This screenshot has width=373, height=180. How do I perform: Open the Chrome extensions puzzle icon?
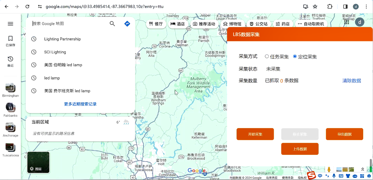(x=330, y=6)
